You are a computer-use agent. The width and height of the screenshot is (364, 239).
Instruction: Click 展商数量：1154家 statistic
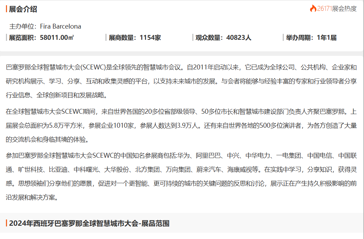(135, 37)
